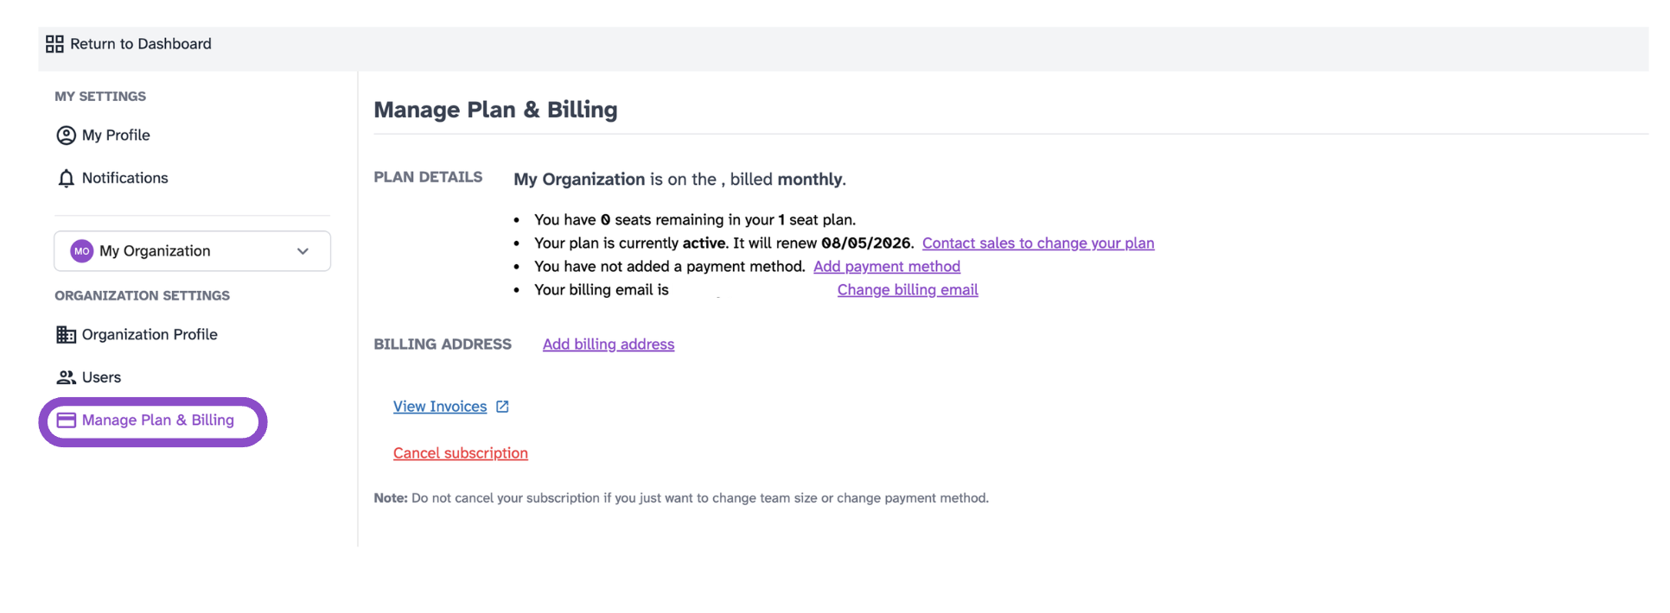The width and height of the screenshot is (1670, 613).
Task: Click the red Cancel subscription link
Action: point(461,453)
